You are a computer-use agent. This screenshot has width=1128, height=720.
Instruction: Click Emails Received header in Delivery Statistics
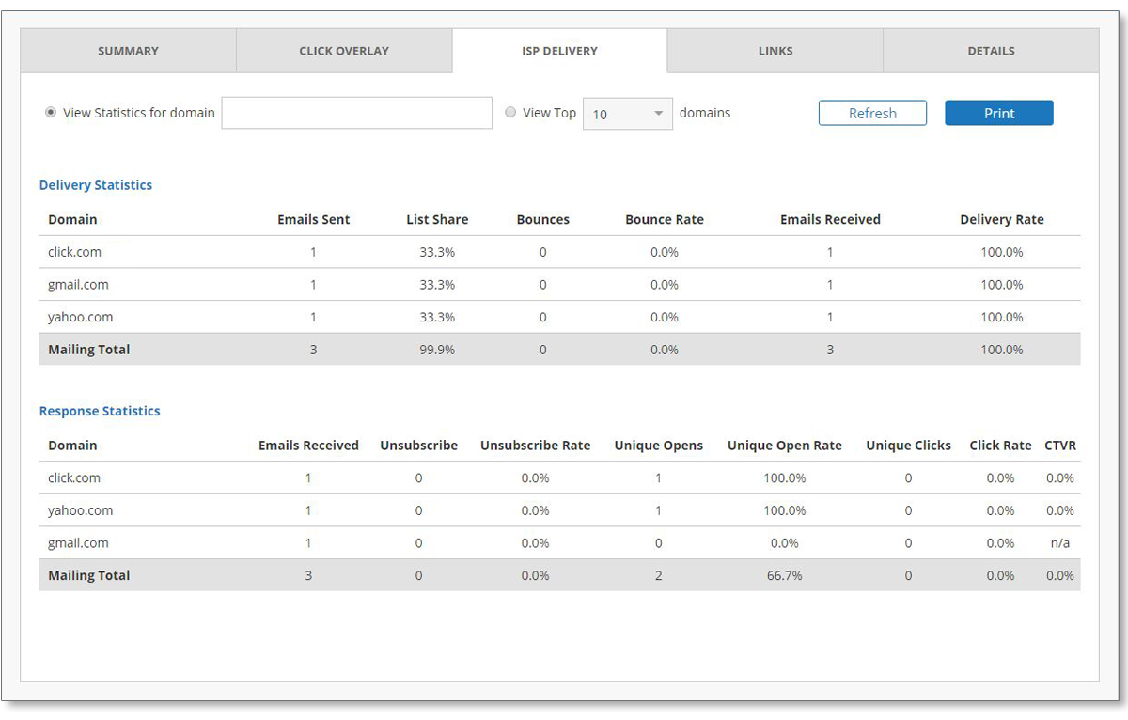[x=830, y=219]
